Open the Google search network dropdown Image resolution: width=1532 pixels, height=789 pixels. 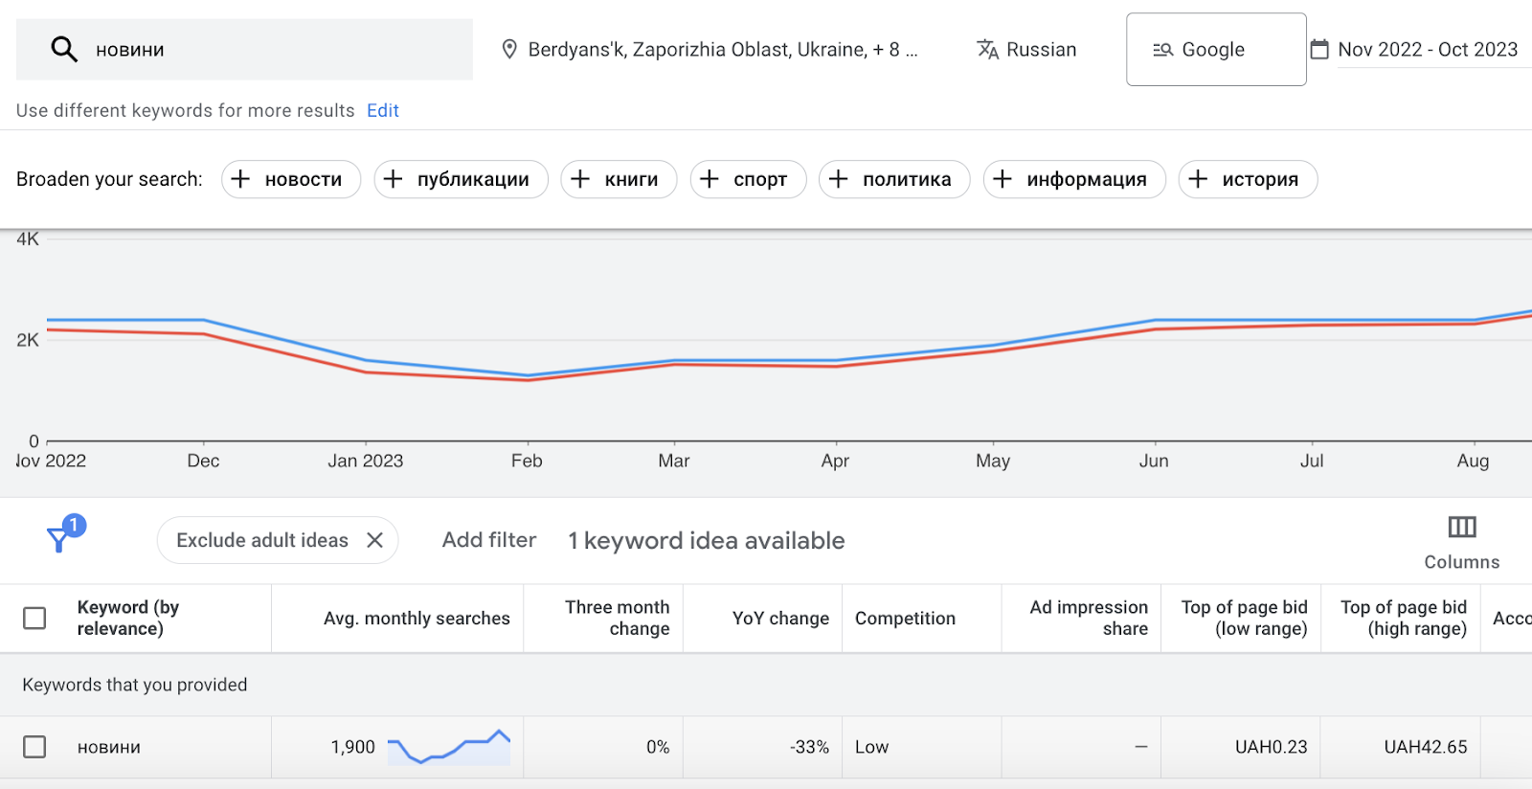(x=1215, y=50)
